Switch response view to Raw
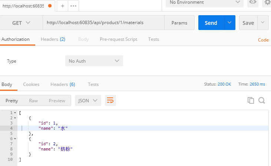 point(33,100)
